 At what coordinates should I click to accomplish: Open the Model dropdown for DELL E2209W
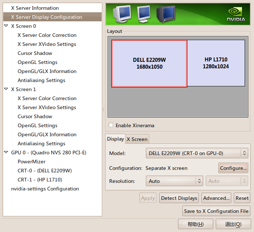coord(197,153)
